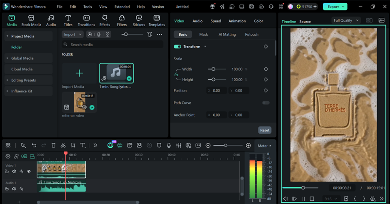Open the AI Copilot icon with Free badge
The height and width of the screenshot is (204, 390).
pos(110,145)
